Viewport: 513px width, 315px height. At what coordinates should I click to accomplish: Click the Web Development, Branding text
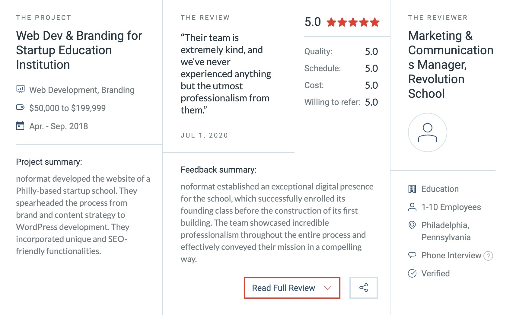click(x=81, y=90)
